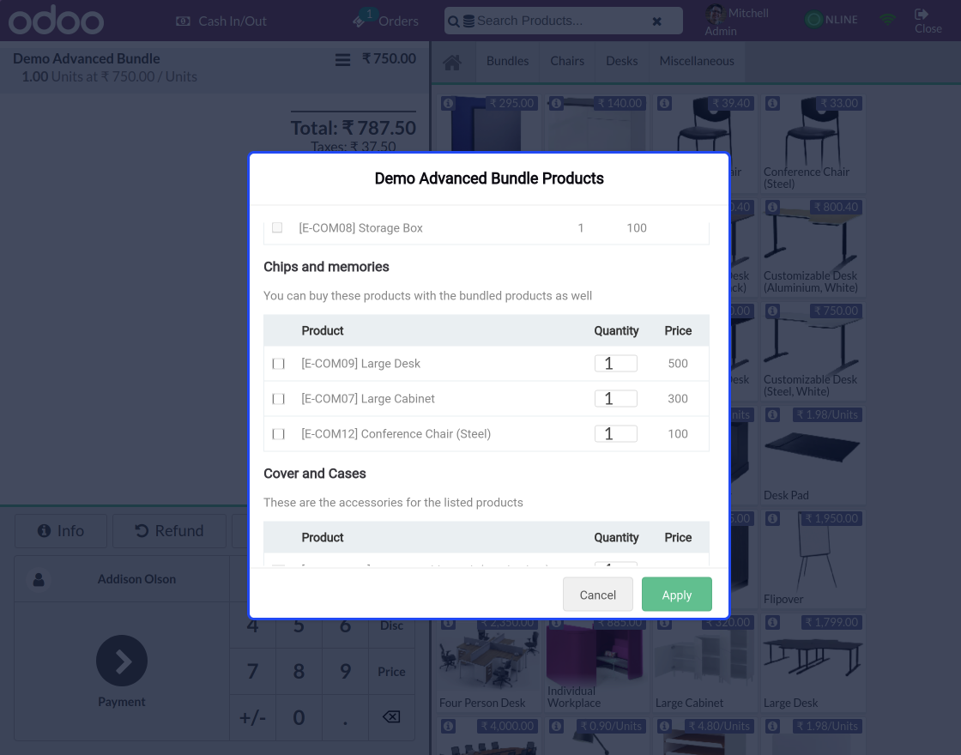Add Conference Chair (Steel) product card
The width and height of the screenshot is (961, 755).
pyautogui.click(x=813, y=143)
